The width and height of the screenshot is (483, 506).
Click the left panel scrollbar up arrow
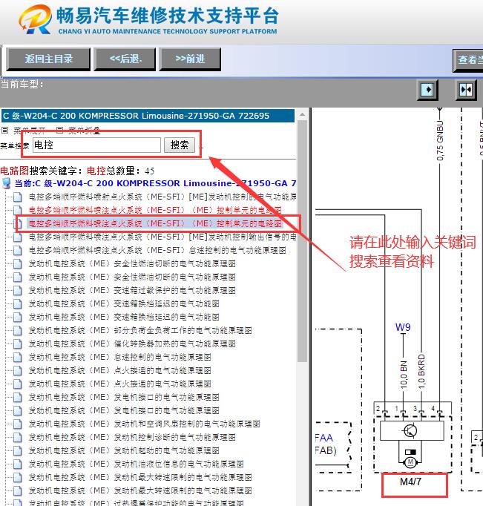coord(302,114)
